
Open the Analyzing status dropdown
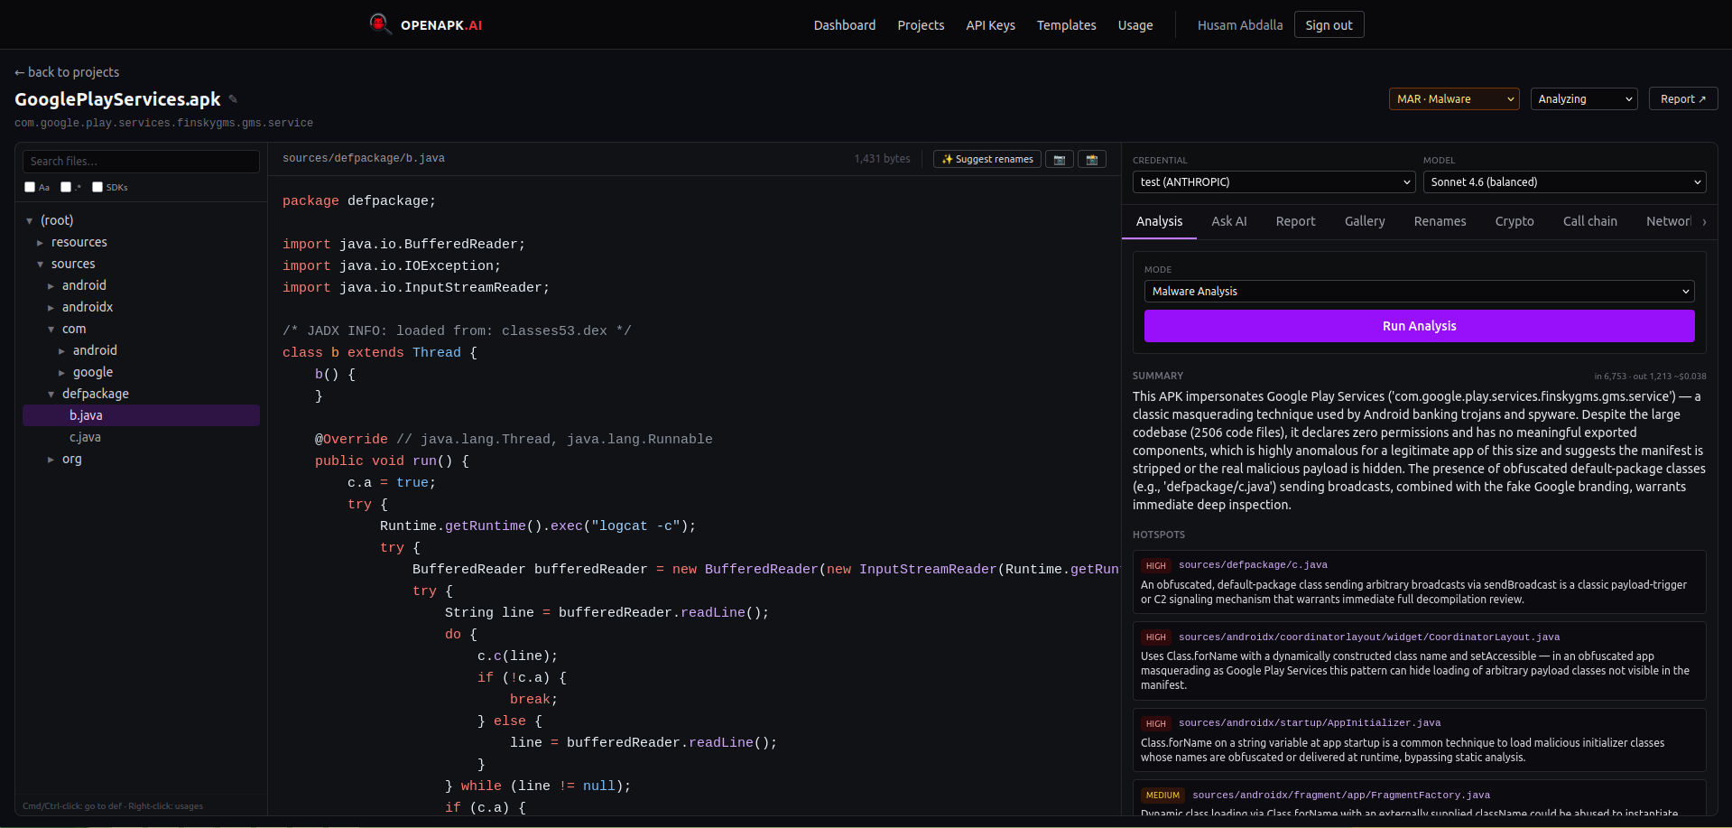1584,98
